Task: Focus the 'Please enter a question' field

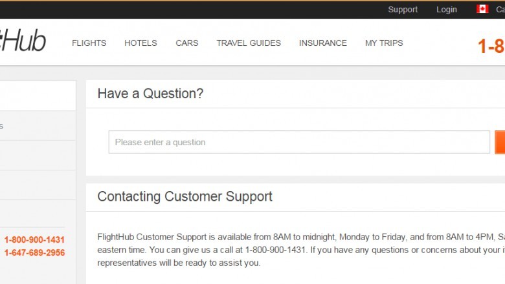Action: pos(299,142)
